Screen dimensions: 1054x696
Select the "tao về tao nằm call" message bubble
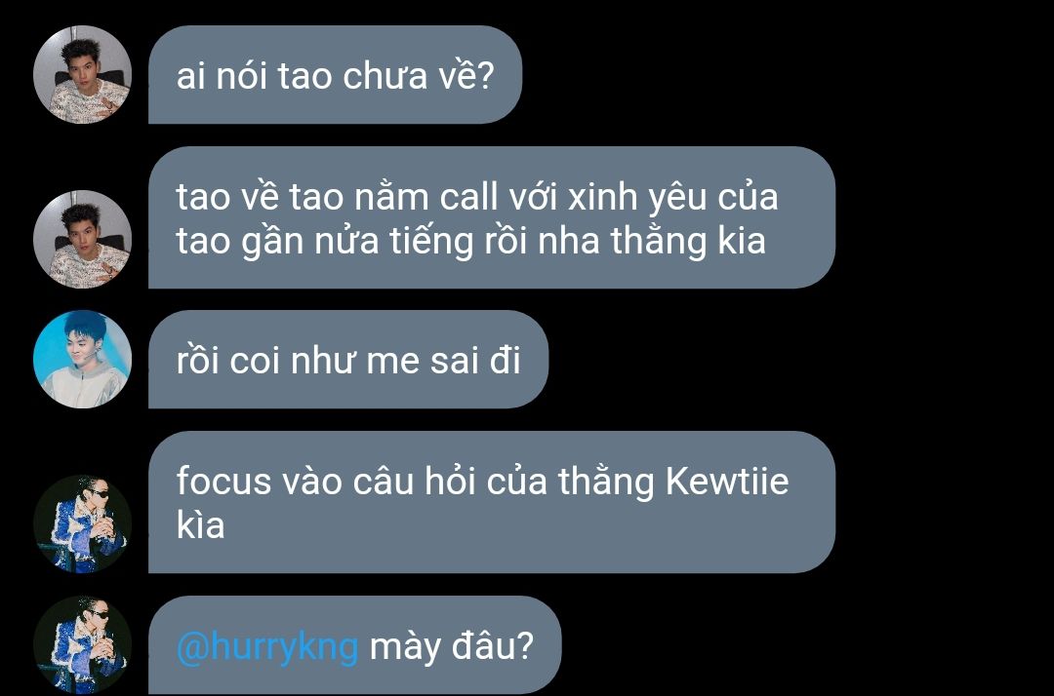coord(491,217)
